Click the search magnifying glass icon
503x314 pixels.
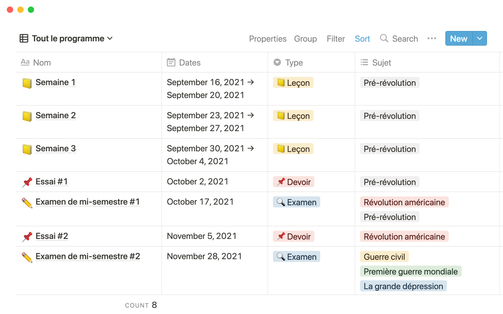click(384, 38)
